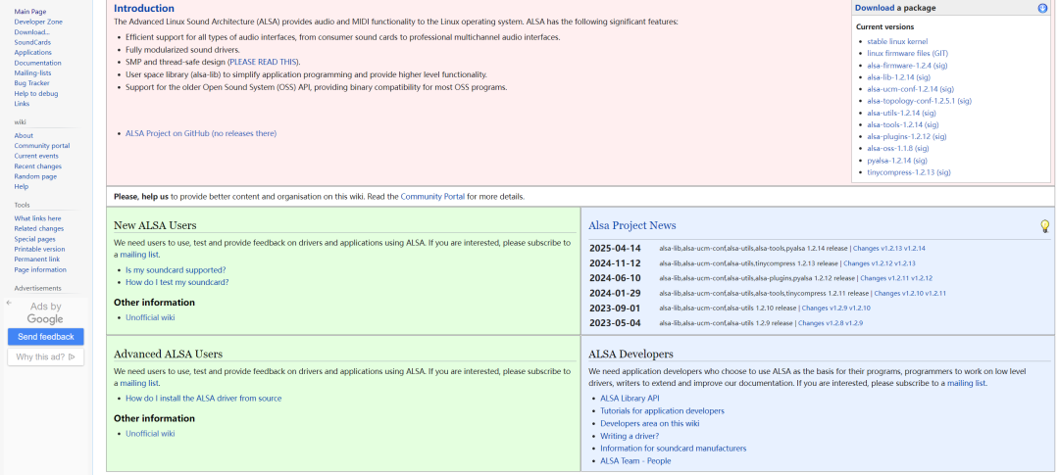Go to Recent changes in the sidebar
1059x475 pixels.
tap(38, 166)
